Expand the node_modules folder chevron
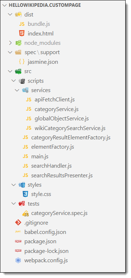Viewport: 131px width, 278px height. (x=10, y=43)
